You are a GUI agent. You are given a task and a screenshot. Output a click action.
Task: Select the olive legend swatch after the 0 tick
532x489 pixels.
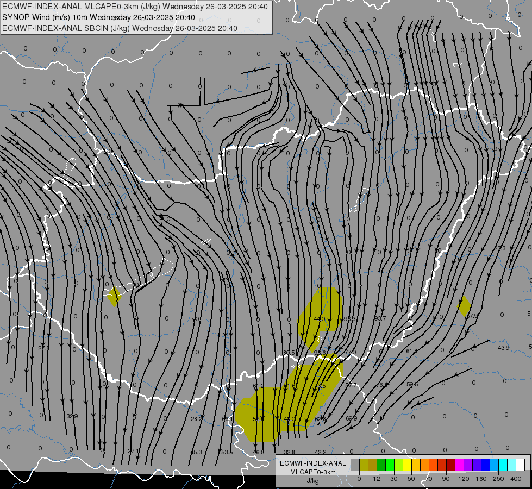click(x=364, y=465)
